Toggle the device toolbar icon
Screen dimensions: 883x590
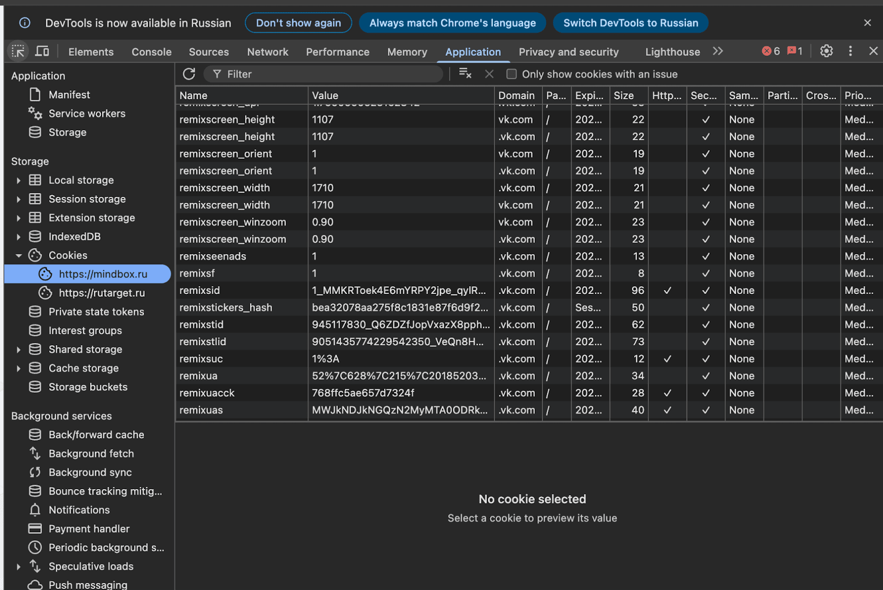click(x=42, y=51)
